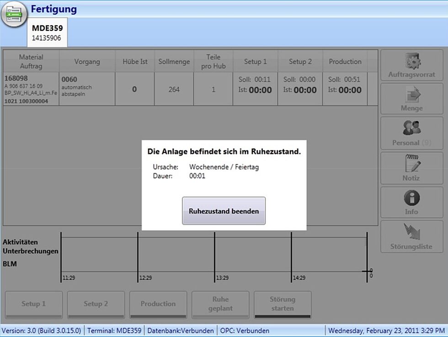
Task: Click the Fertigung application orb icon
Action: (x=14, y=14)
